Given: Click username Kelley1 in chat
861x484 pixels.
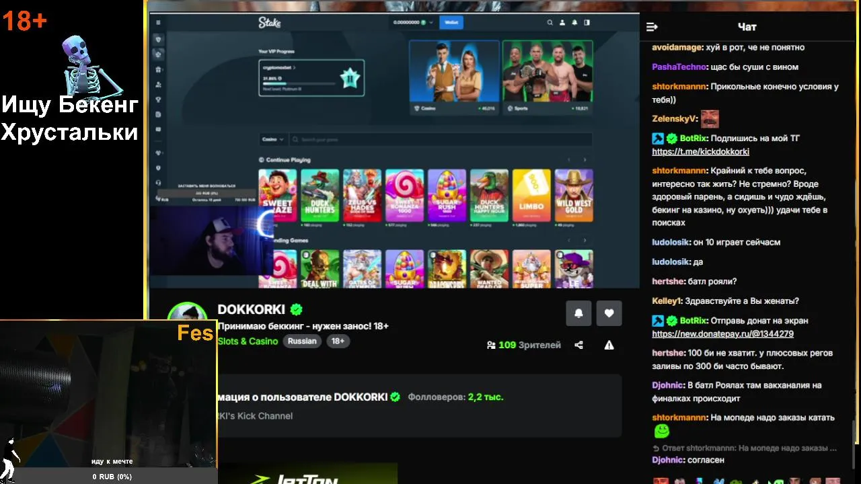Looking at the screenshot, I should (667, 301).
